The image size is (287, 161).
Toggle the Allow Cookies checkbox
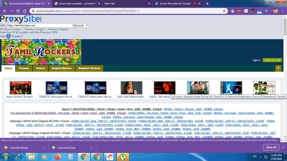tap(1, 29)
